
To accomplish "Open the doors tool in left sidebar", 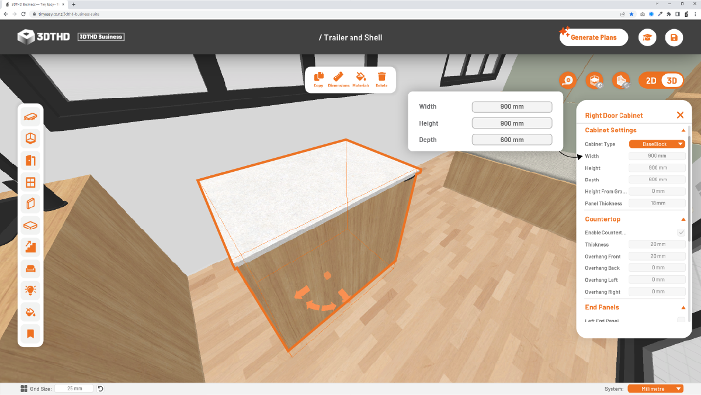I will (30, 160).
